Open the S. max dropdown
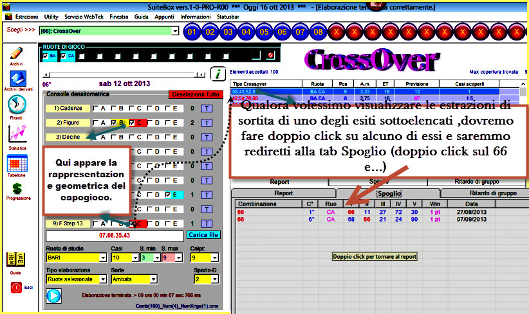Screen dimensions: 529x314 click(x=179, y=257)
